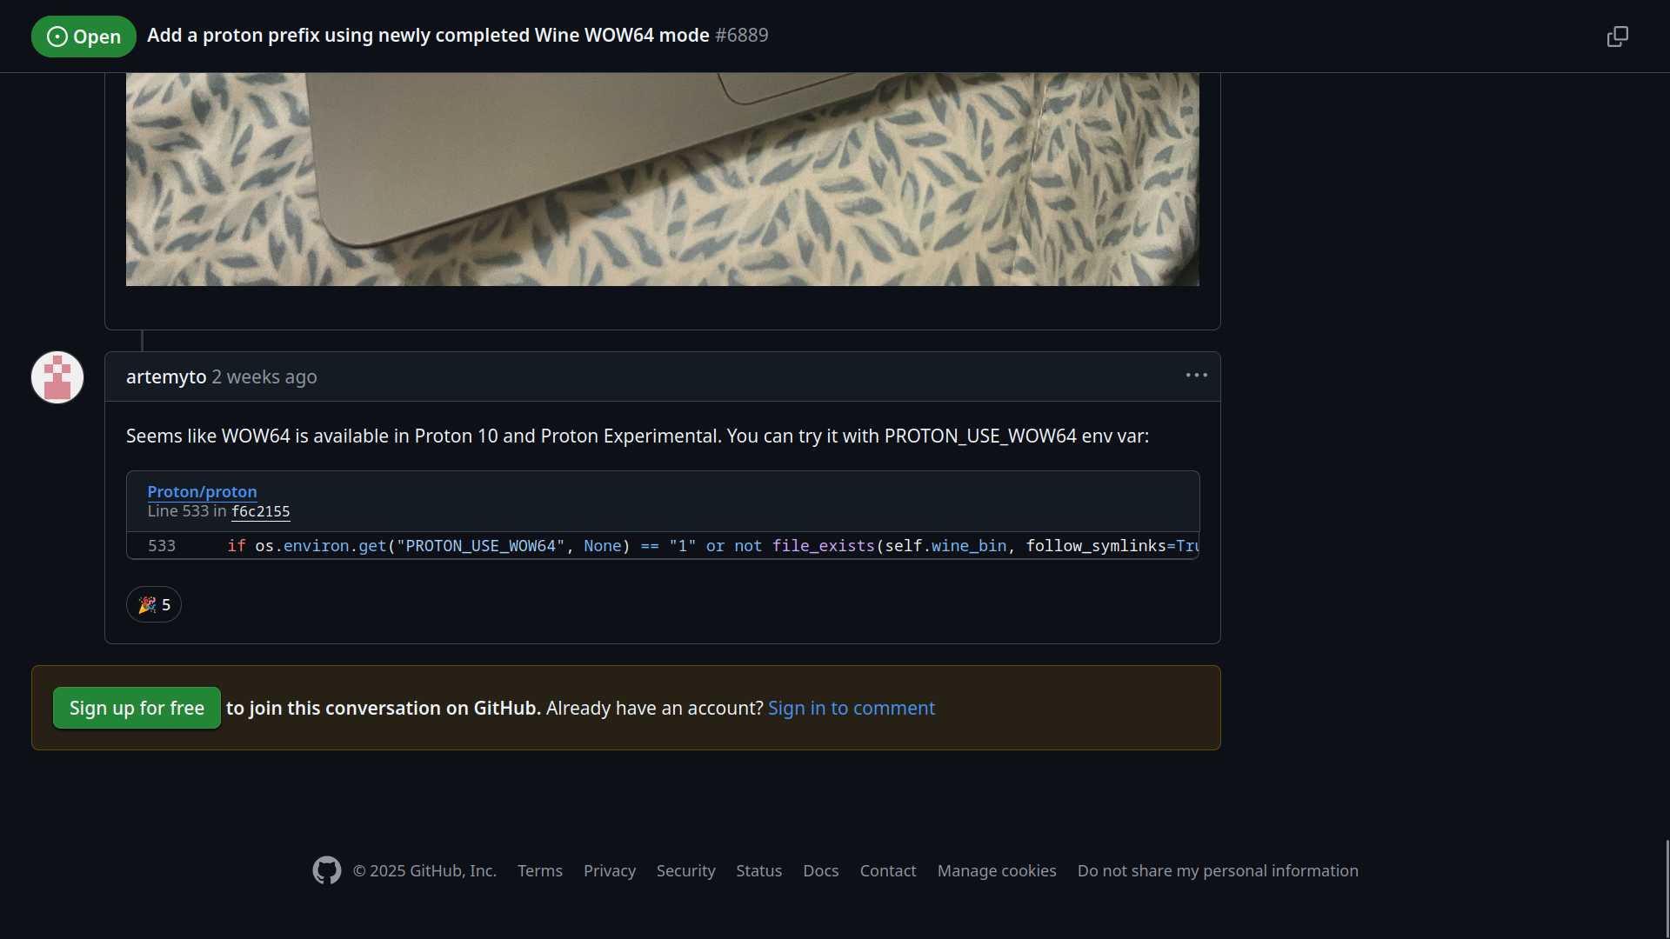Open the Status footer link
Screen dimensions: 1670x939
[x=758, y=870]
